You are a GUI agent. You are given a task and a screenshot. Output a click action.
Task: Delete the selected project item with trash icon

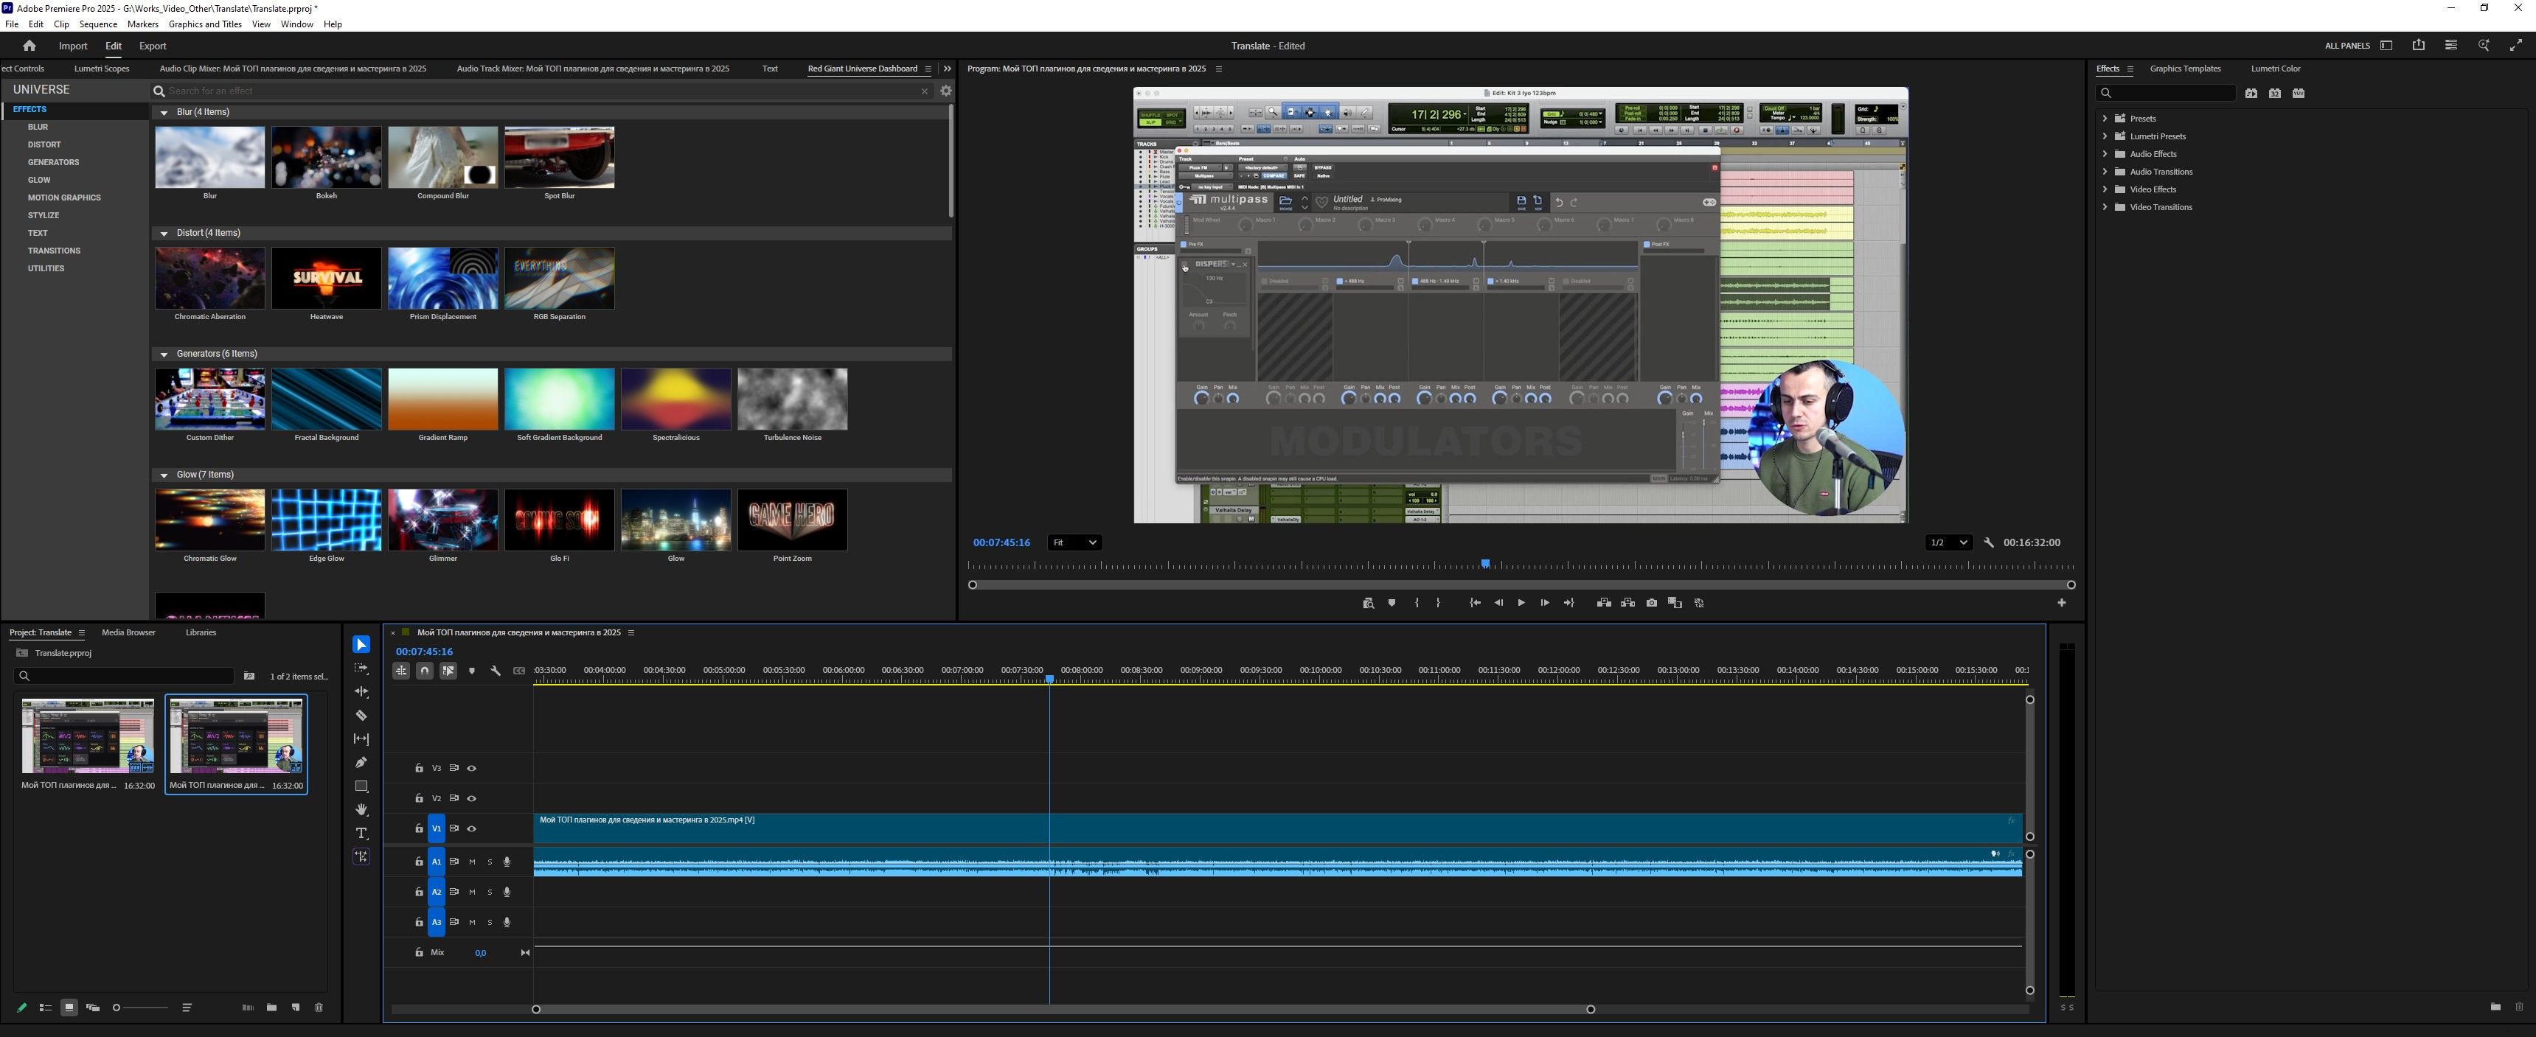click(x=319, y=1008)
